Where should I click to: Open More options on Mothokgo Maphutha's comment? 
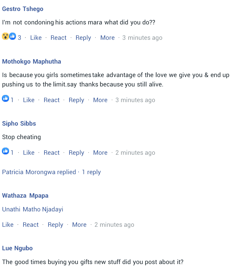pyautogui.click(x=100, y=100)
